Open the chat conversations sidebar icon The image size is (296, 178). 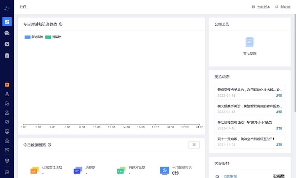tap(7, 33)
